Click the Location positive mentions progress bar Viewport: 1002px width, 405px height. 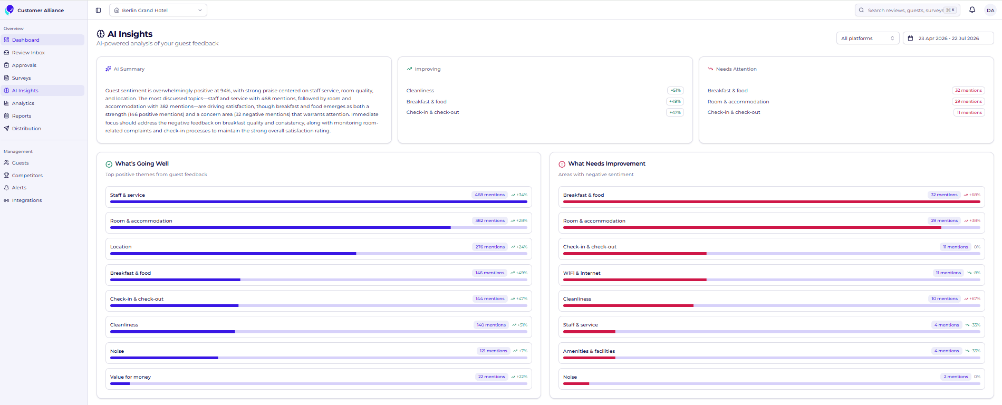(319, 254)
